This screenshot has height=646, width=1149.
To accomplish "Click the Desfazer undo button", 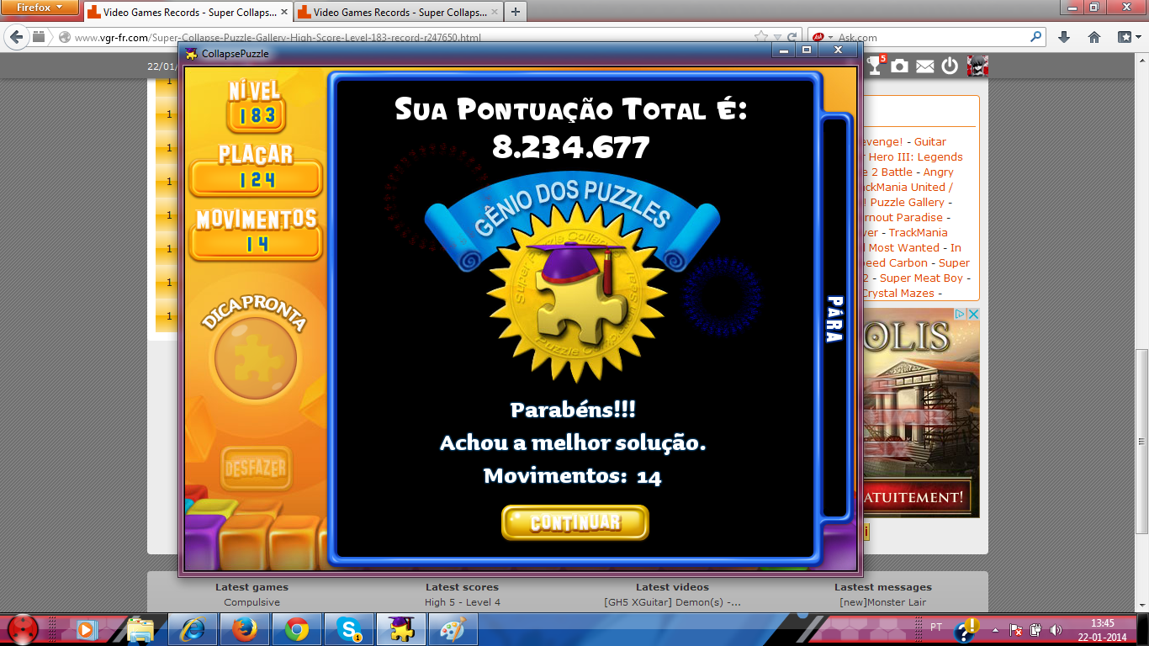I will tap(256, 468).
